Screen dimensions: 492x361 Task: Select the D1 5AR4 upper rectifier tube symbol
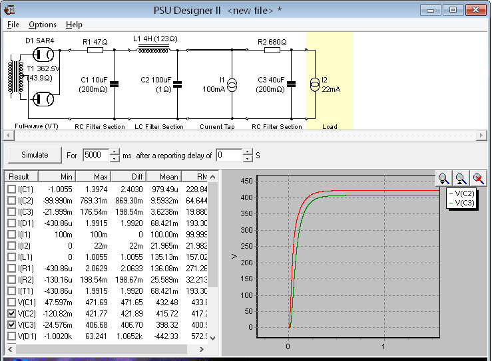click(43, 55)
